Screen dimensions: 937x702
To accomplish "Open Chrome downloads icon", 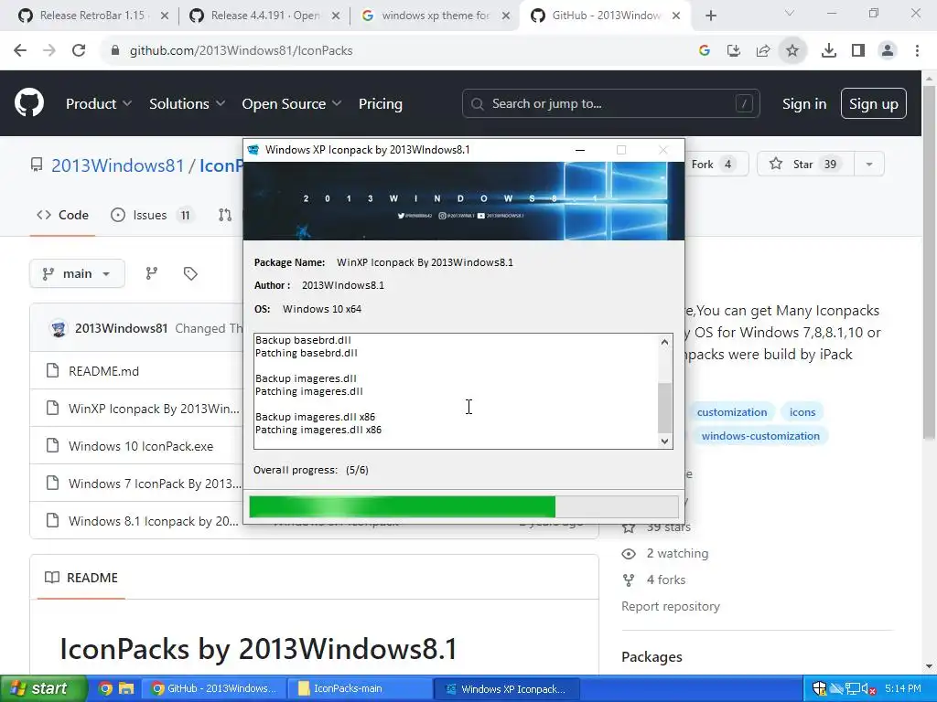I will 829,51.
